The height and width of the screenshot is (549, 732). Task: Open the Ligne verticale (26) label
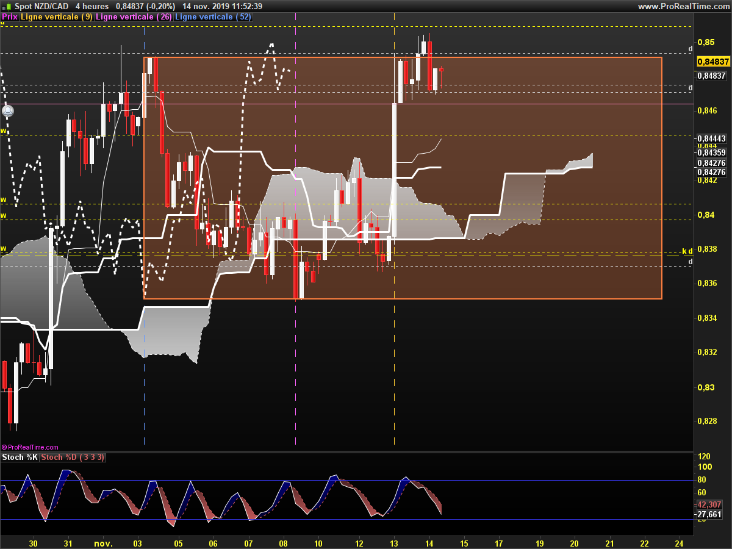134,17
